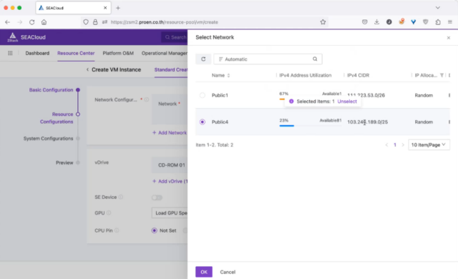Click the IPv4 CIDR column header
This screenshot has width=458, height=279.
(x=358, y=75)
